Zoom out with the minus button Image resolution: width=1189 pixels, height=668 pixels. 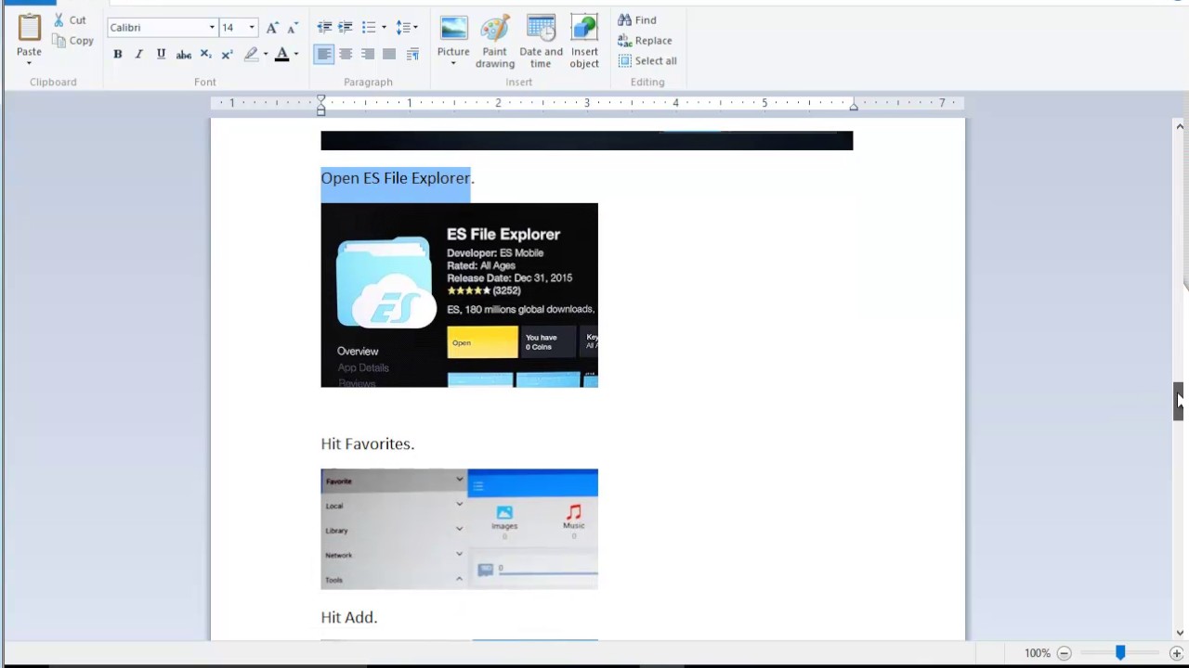click(x=1065, y=653)
